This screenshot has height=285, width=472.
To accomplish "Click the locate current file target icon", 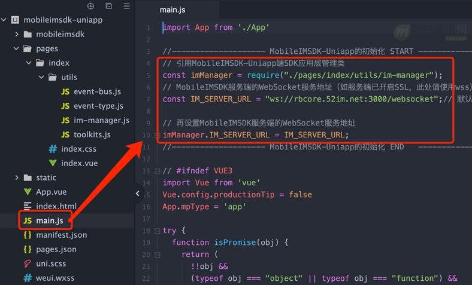I will [91, 6].
